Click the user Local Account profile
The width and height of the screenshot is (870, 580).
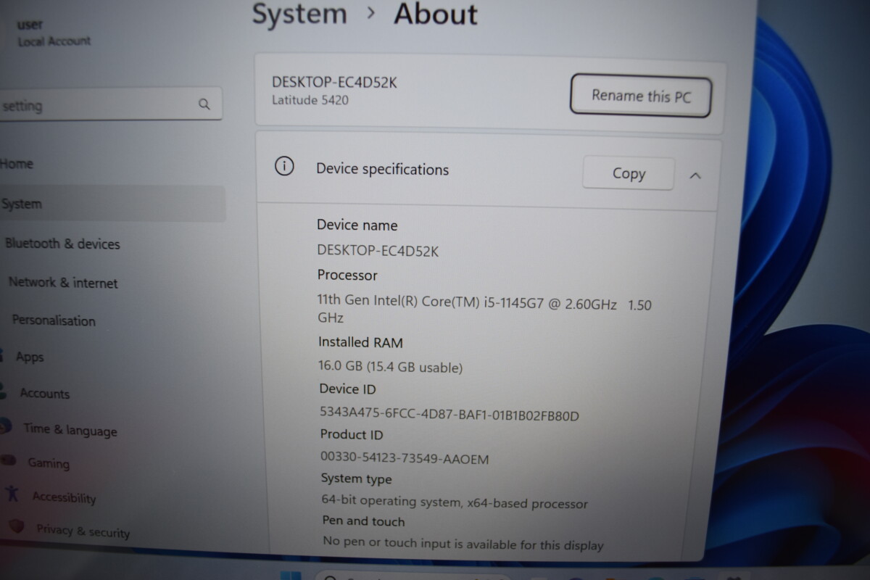coord(54,33)
